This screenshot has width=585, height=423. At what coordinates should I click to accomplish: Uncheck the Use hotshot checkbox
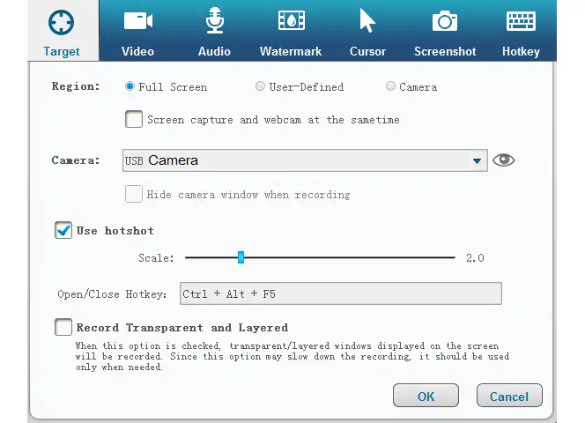tap(63, 230)
